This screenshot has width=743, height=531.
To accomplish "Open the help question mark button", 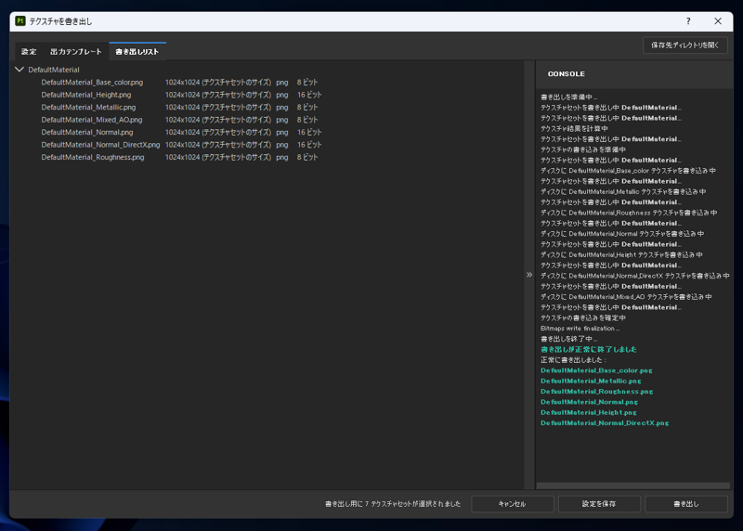I will [688, 21].
